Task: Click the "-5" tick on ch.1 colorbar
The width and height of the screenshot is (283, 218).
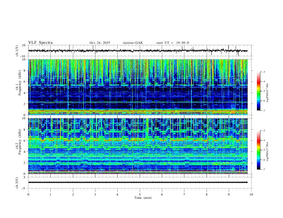Action: [263, 91]
